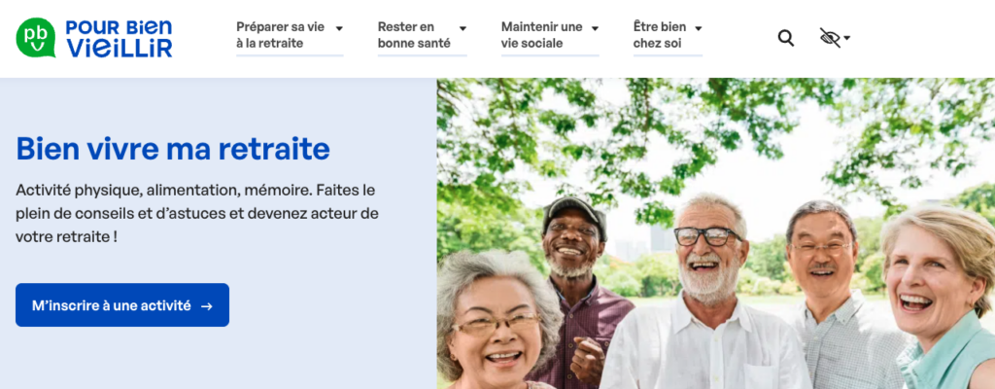Choose the Être bien chez soi menu

[660, 35]
